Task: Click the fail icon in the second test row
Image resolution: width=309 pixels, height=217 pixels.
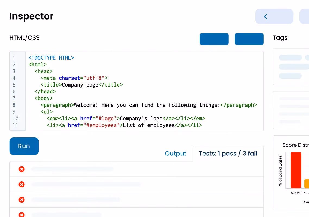Action: coord(22,184)
